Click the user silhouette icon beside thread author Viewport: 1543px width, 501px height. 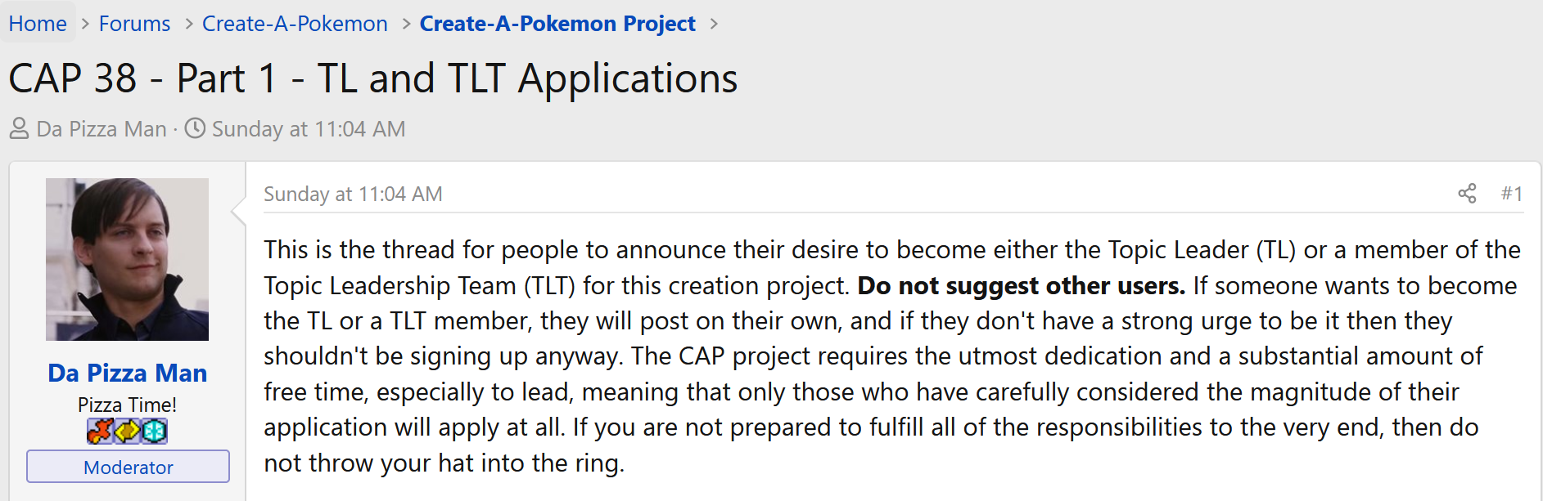click(x=19, y=129)
